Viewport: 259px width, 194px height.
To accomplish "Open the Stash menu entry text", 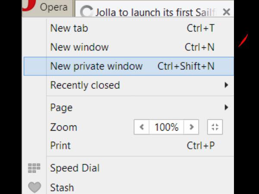I will click(62, 188).
